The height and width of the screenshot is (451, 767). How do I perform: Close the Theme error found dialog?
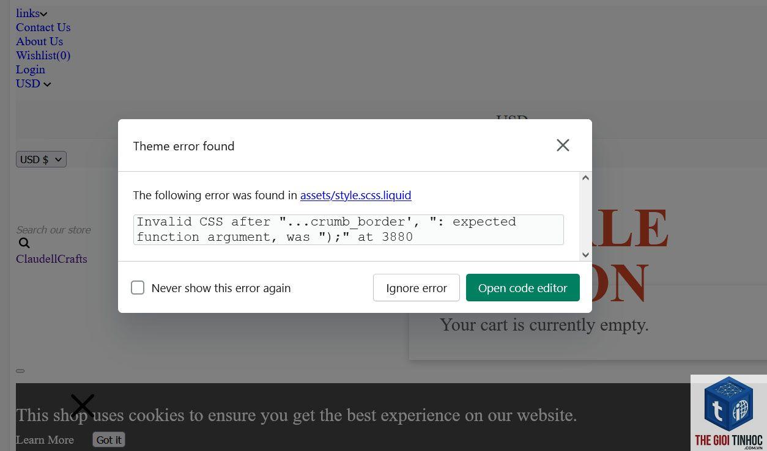[563, 145]
